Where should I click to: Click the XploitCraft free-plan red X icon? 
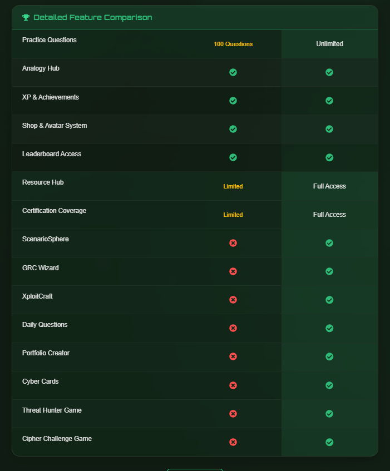(x=233, y=300)
